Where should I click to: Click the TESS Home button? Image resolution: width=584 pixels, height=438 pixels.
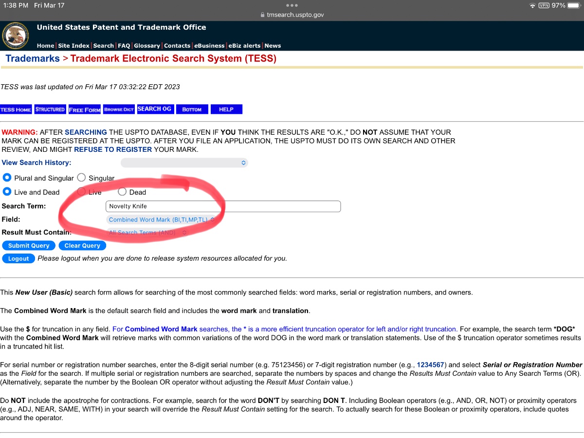coord(16,109)
